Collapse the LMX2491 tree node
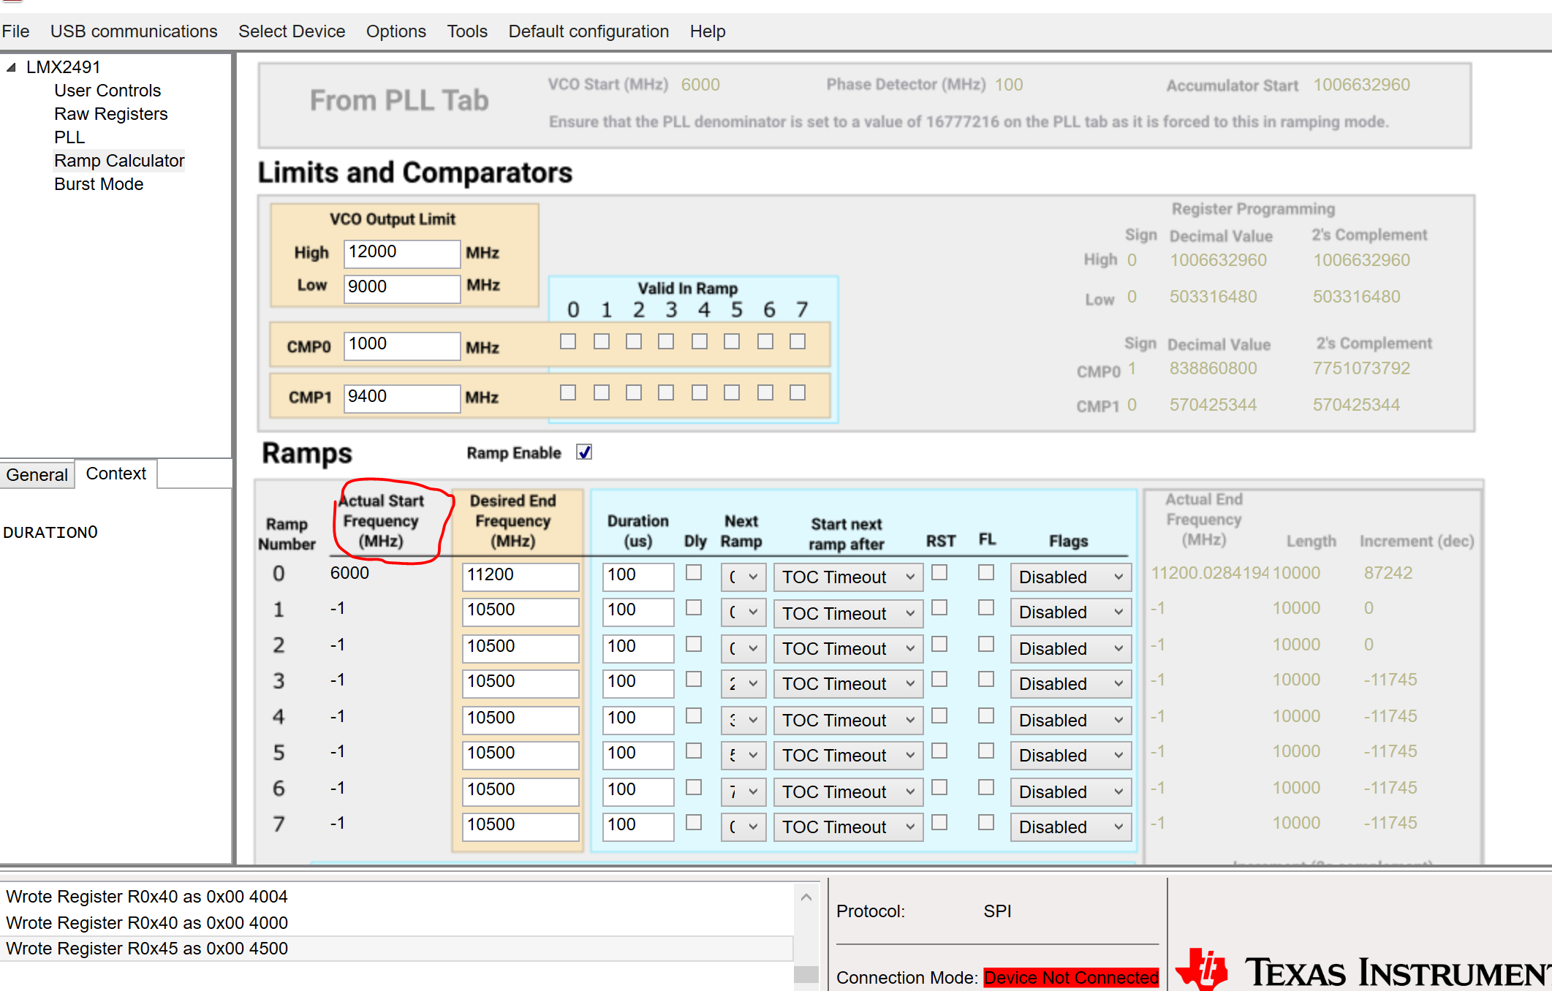The width and height of the screenshot is (1552, 991). (11, 67)
